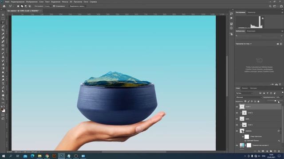The width and height of the screenshot is (284, 159).
Task: Toggle Quick Mask mode
Action: 3,115
